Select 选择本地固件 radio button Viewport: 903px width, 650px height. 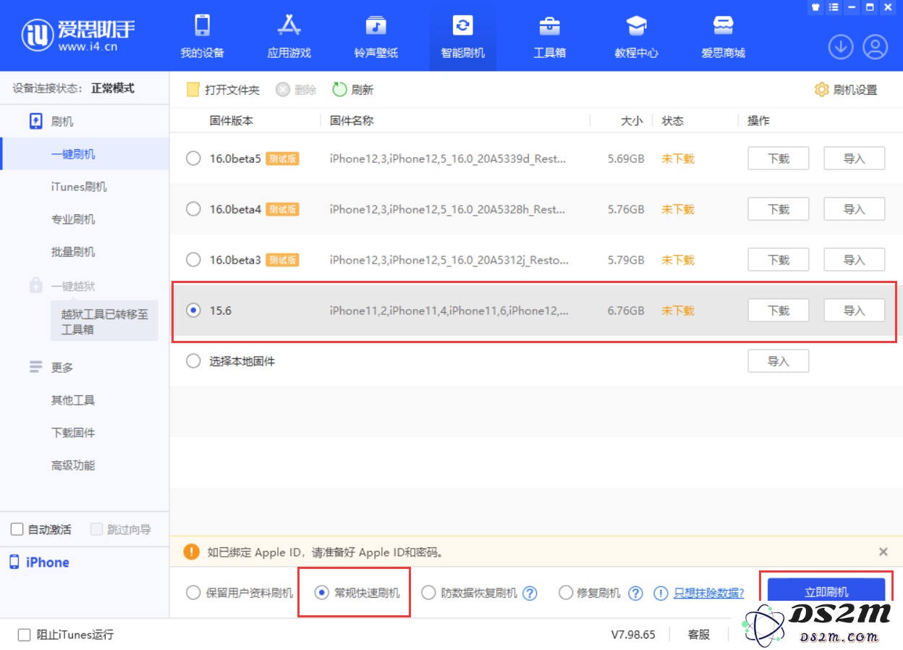pyautogui.click(x=193, y=361)
